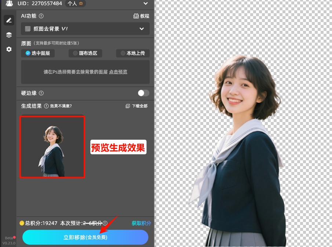Image resolution: width=332 pixels, height=247 pixels.
Task: Enable the 硬边缘 hard edge switch
Action: pyautogui.click(x=143, y=93)
